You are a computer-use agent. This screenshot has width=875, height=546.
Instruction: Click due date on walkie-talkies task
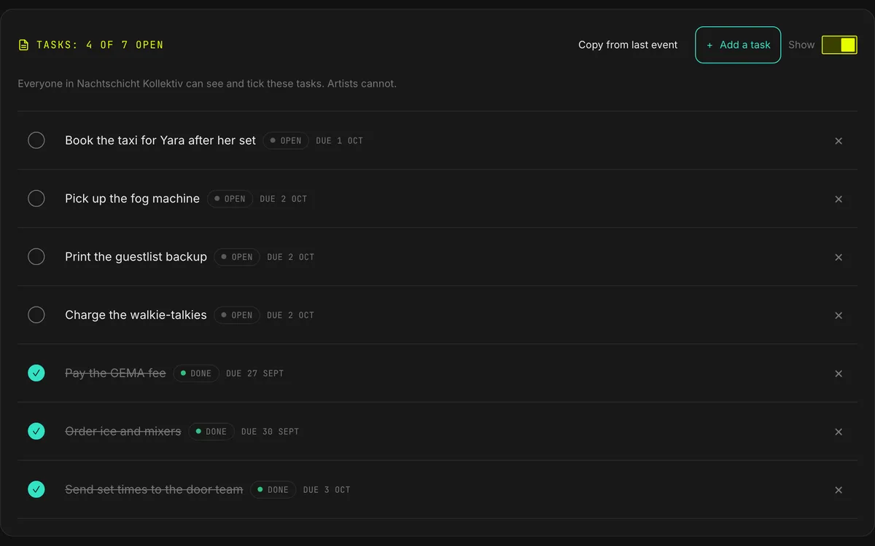(291, 315)
